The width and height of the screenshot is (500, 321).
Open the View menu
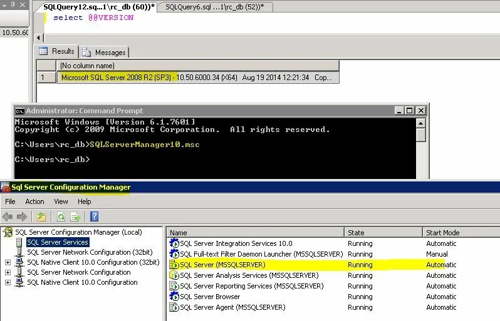[x=61, y=201]
